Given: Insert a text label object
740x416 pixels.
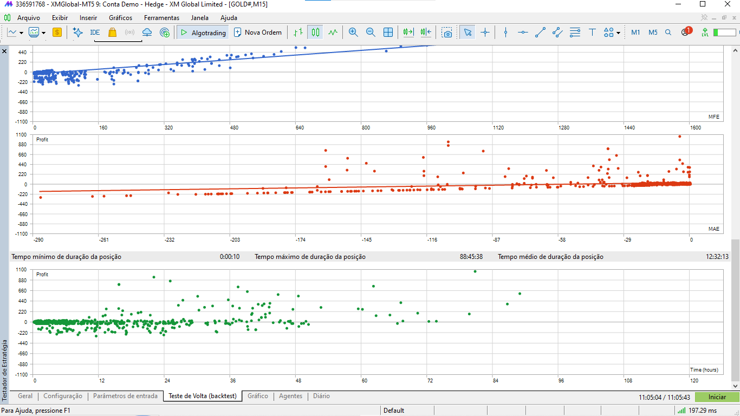Looking at the screenshot, I should coord(593,32).
